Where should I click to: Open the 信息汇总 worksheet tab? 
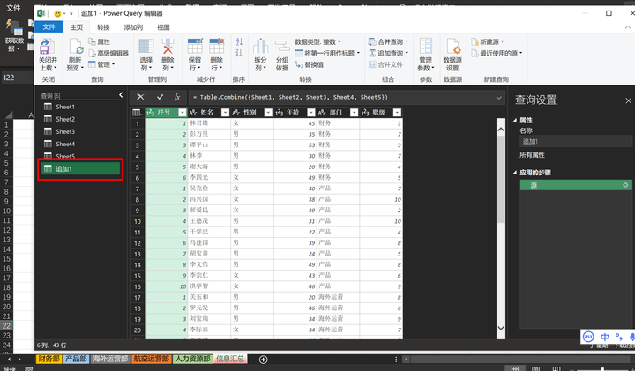point(230,359)
